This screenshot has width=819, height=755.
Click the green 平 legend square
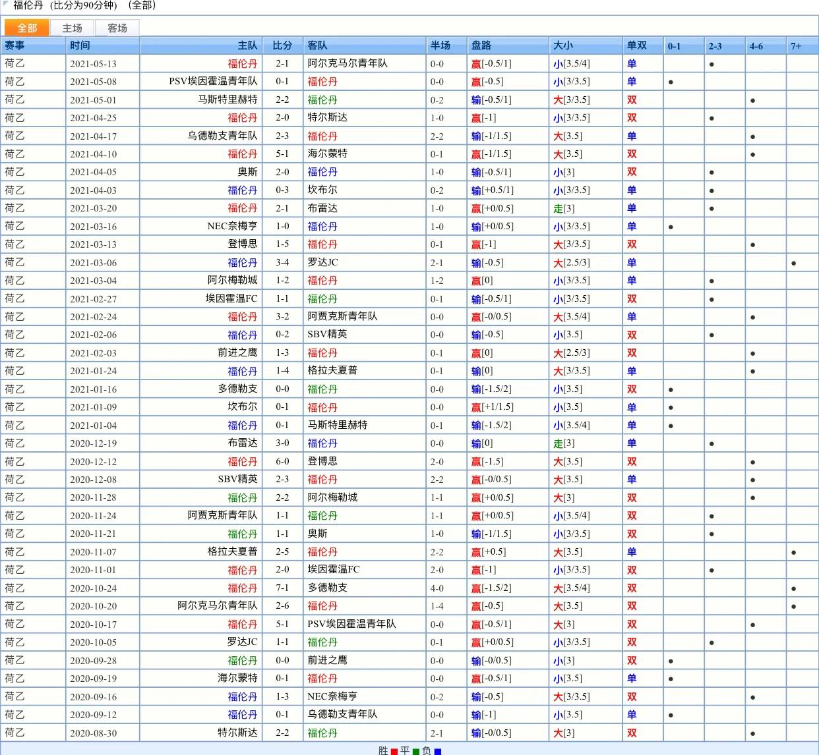[x=416, y=751]
